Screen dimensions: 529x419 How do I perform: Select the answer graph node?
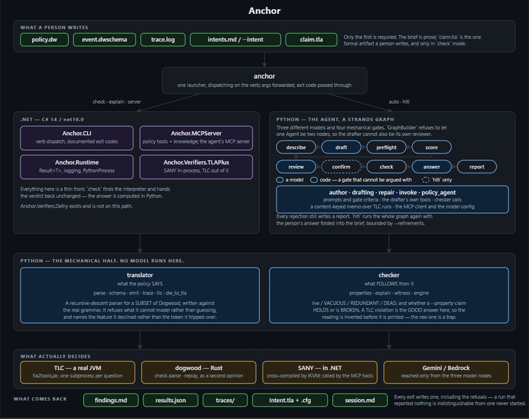tap(432, 167)
